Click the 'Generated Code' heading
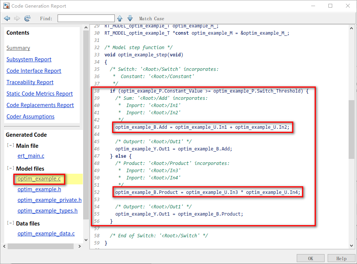 click(26, 135)
